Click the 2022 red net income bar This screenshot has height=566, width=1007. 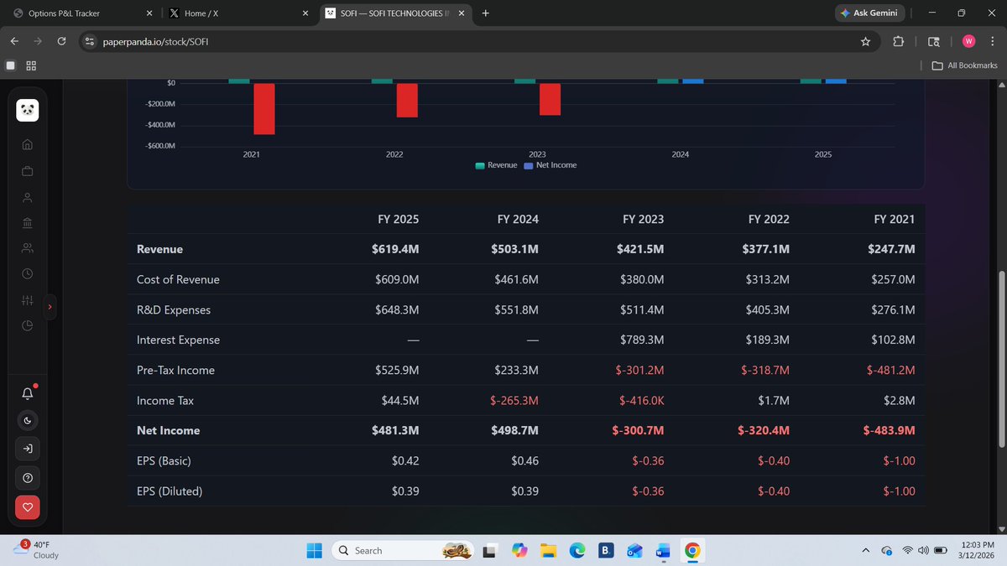coord(407,100)
